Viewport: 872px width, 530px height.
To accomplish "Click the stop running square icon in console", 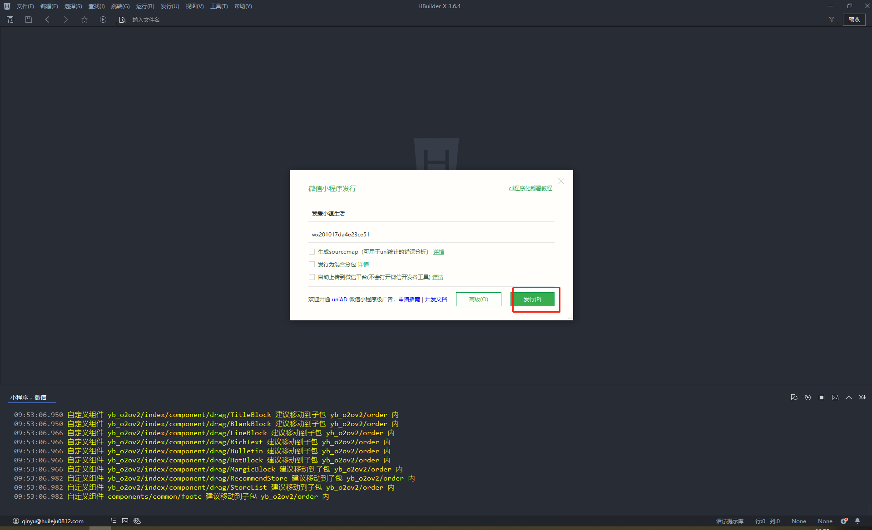I will tap(821, 397).
